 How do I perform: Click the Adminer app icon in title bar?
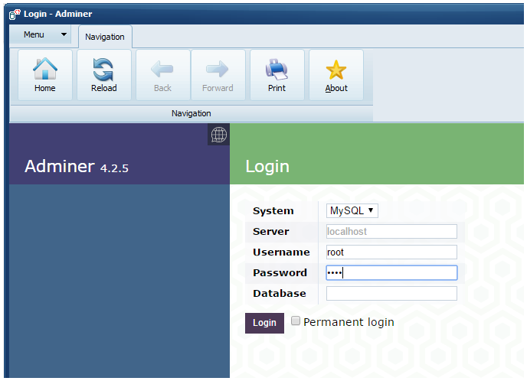pyautogui.click(x=15, y=14)
